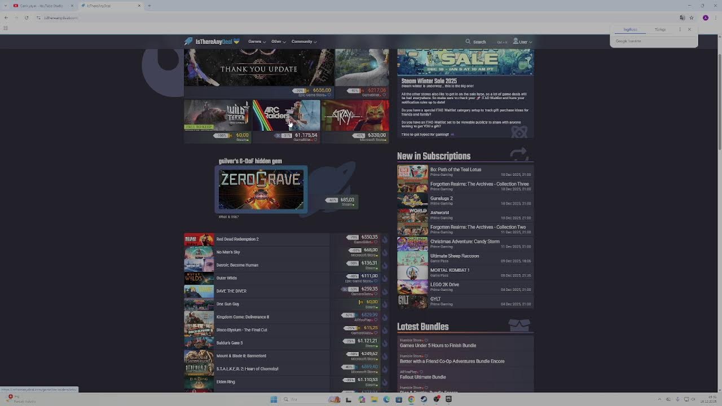Select the İngilizce translate tab
Image resolution: width=722 pixels, height=406 pixels.
(630, 29)
